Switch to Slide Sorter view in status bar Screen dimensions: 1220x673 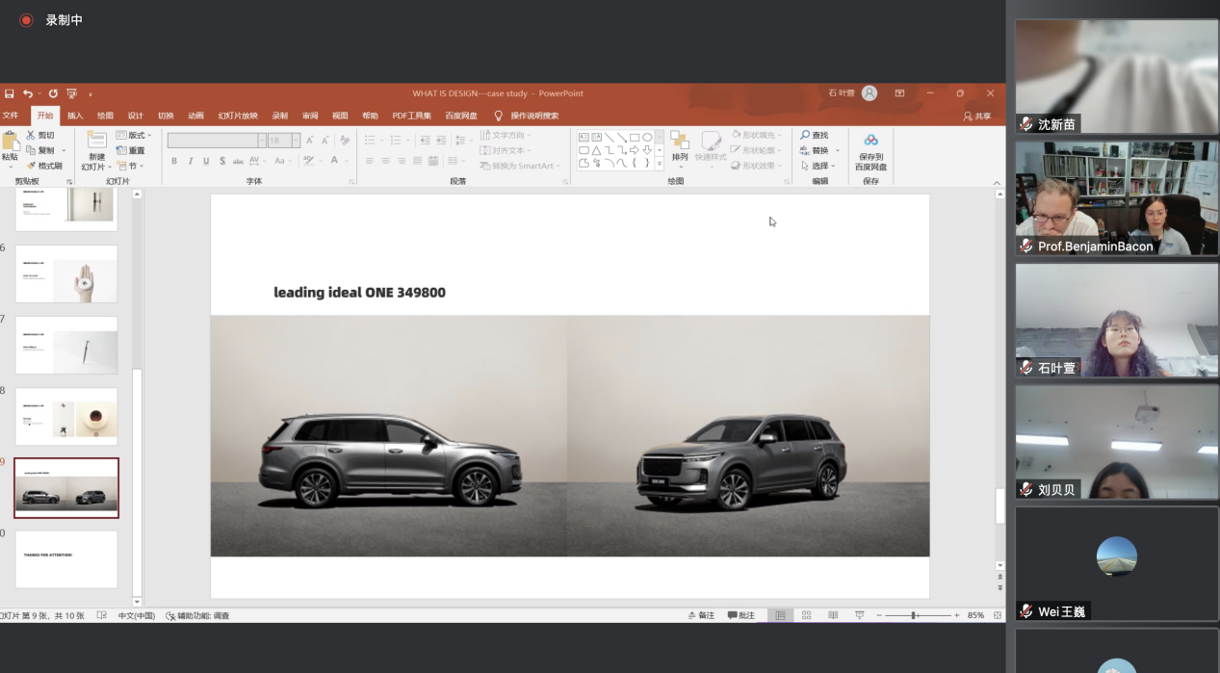(806, 615)
